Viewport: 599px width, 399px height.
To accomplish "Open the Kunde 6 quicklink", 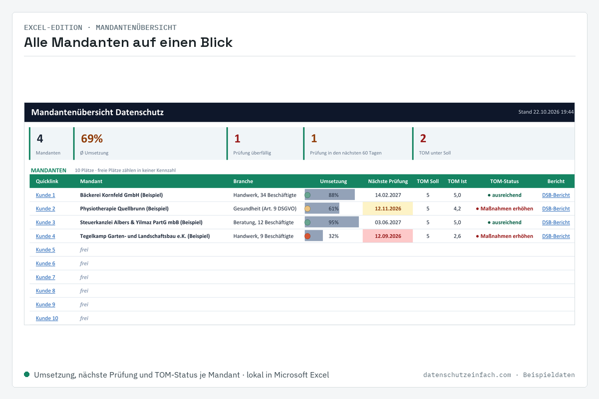I will (x=45, y=263).
